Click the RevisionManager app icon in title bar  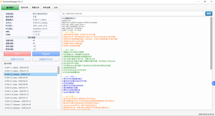tap(1, 2)
